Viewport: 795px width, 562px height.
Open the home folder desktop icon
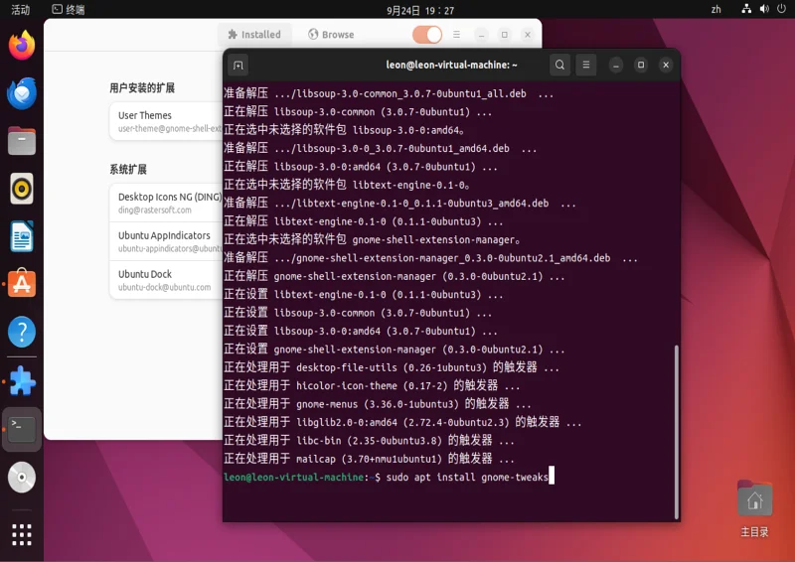pos(754,507)
